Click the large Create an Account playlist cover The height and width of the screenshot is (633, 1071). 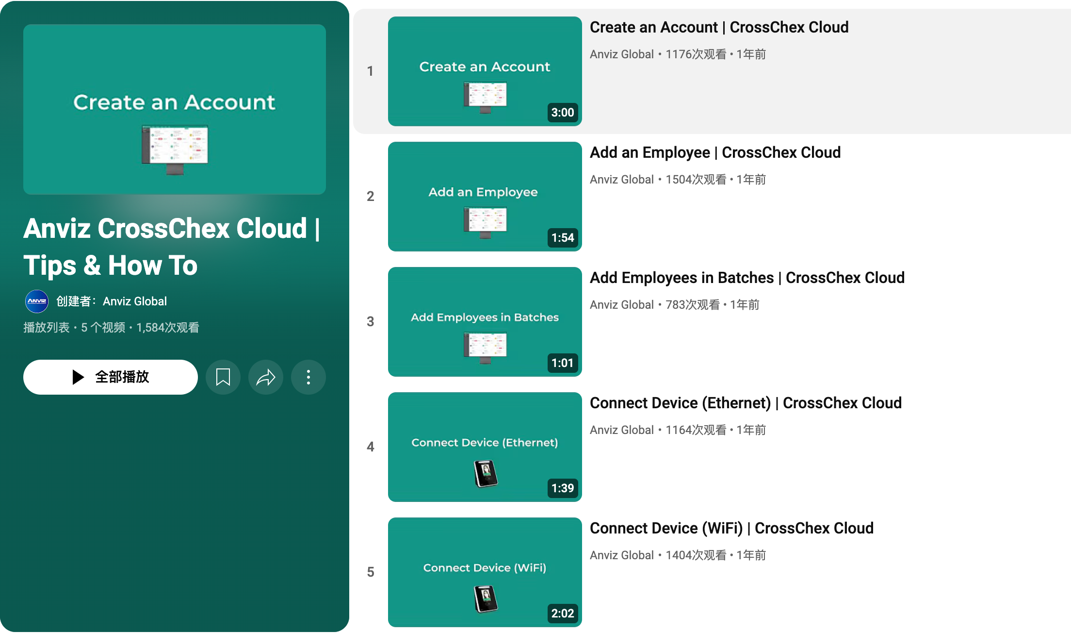[175, 110]
